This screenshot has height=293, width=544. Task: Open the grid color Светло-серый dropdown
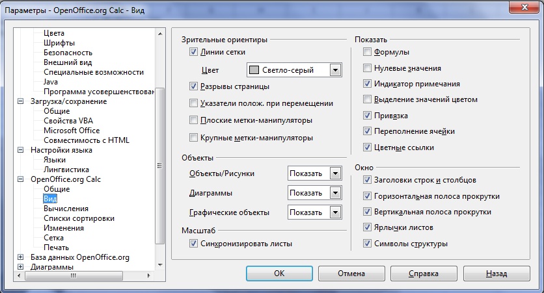point(335,70)
